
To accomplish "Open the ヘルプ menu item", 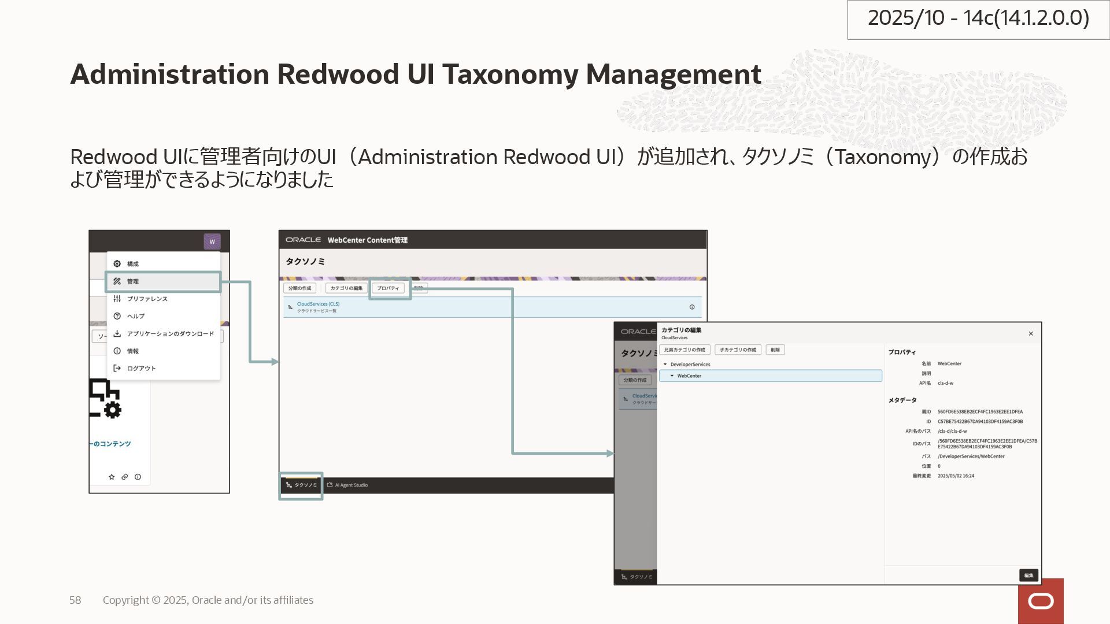I will [x=136, y=316].
